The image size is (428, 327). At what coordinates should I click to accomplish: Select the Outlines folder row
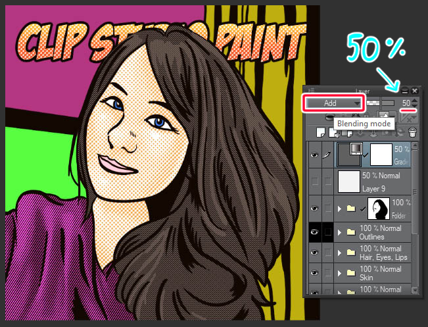(360, 232)
